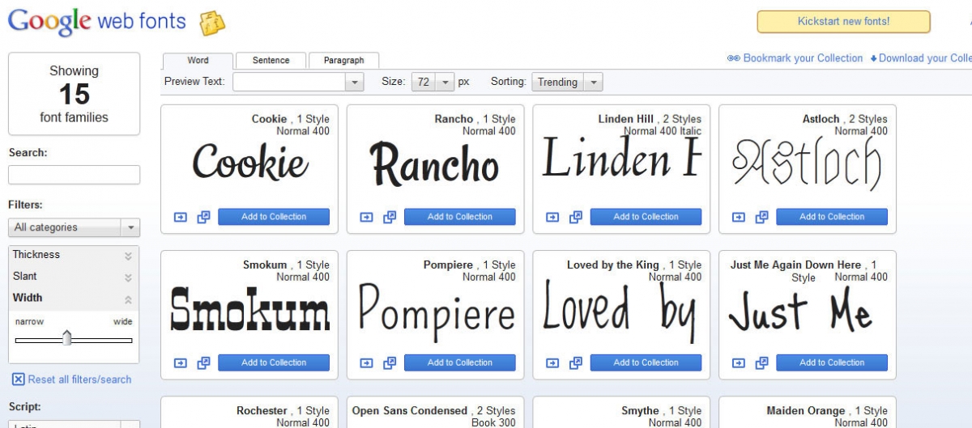Open Linden Hill pop-out window icon
This screenshot has height=428, width=972.
pyautogui.click(x=576, y=217)
